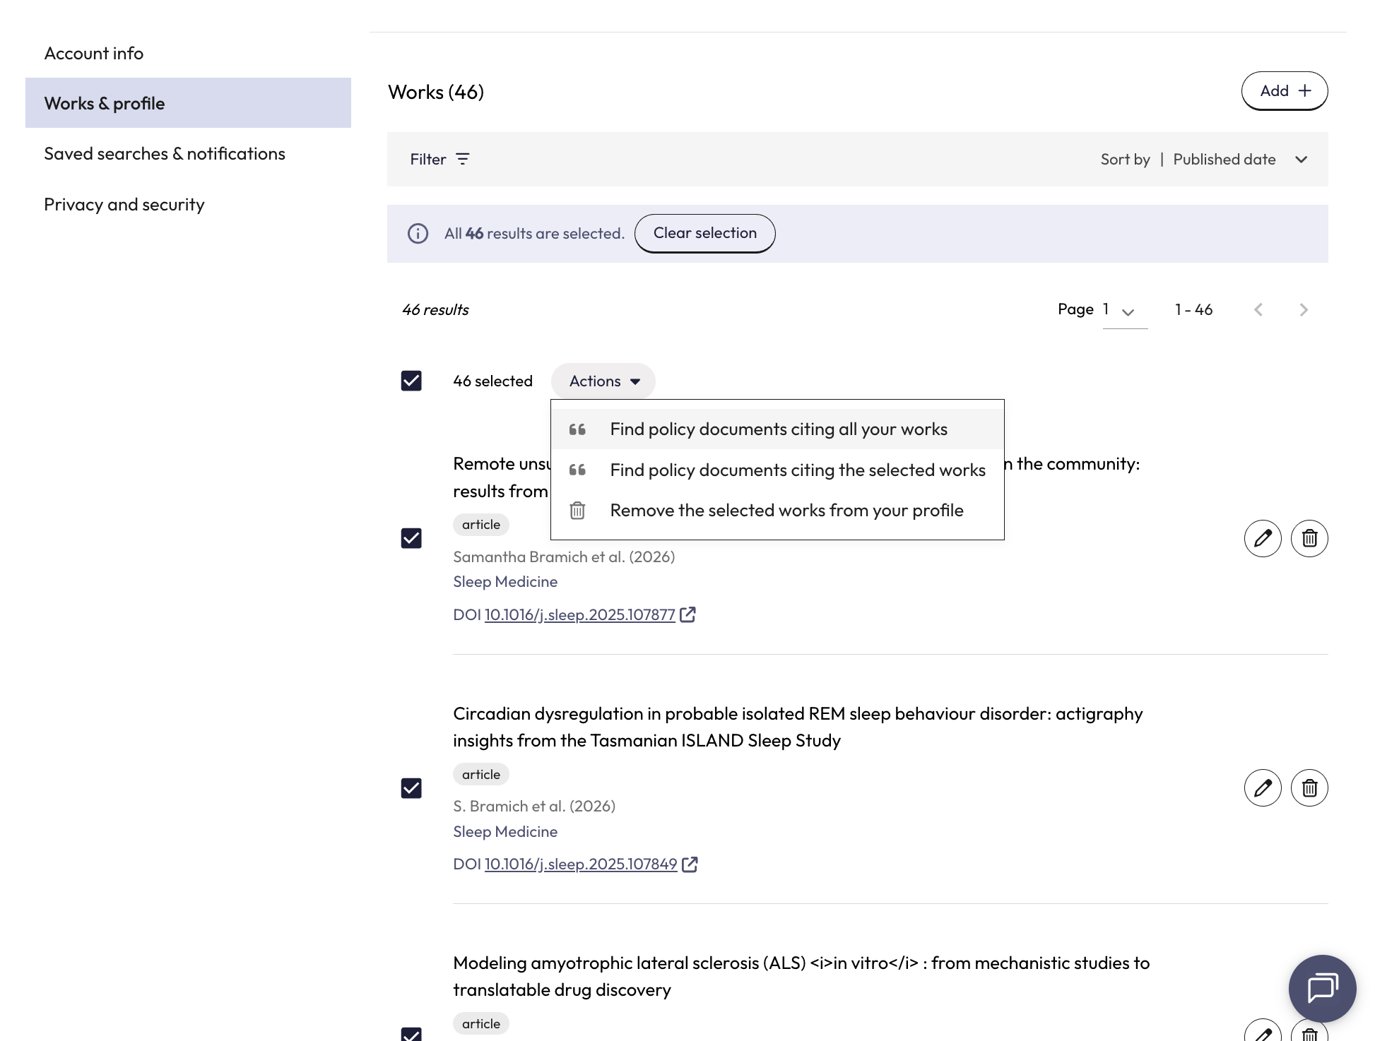Viewport: 1375px width, 1041px height.
Task: Open DOI link 10.1016/j.sleep.2025.107877
Action: click(579, 615)
